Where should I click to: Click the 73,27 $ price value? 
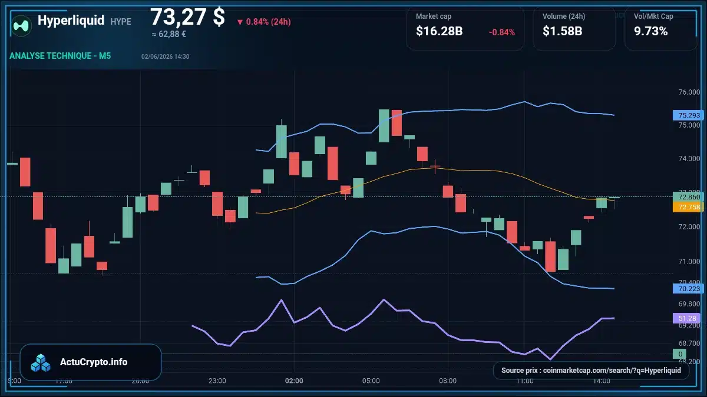(x=187, y=16)
